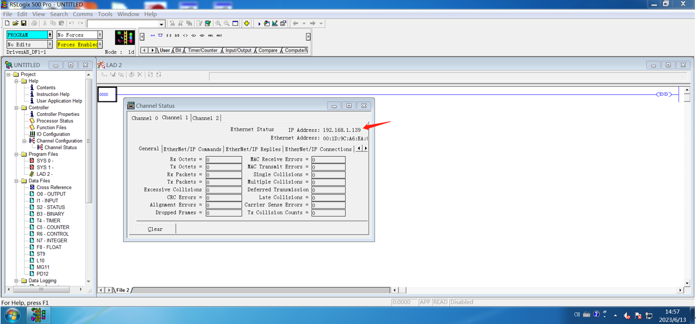Insert a branch using the branch icon
Screen dimensions: 696x324
[160, 35]
